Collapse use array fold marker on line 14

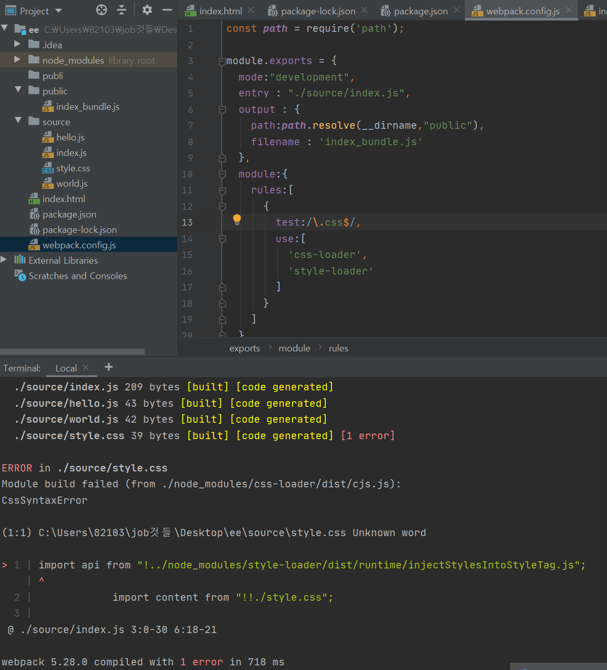(x=222, y=239)
